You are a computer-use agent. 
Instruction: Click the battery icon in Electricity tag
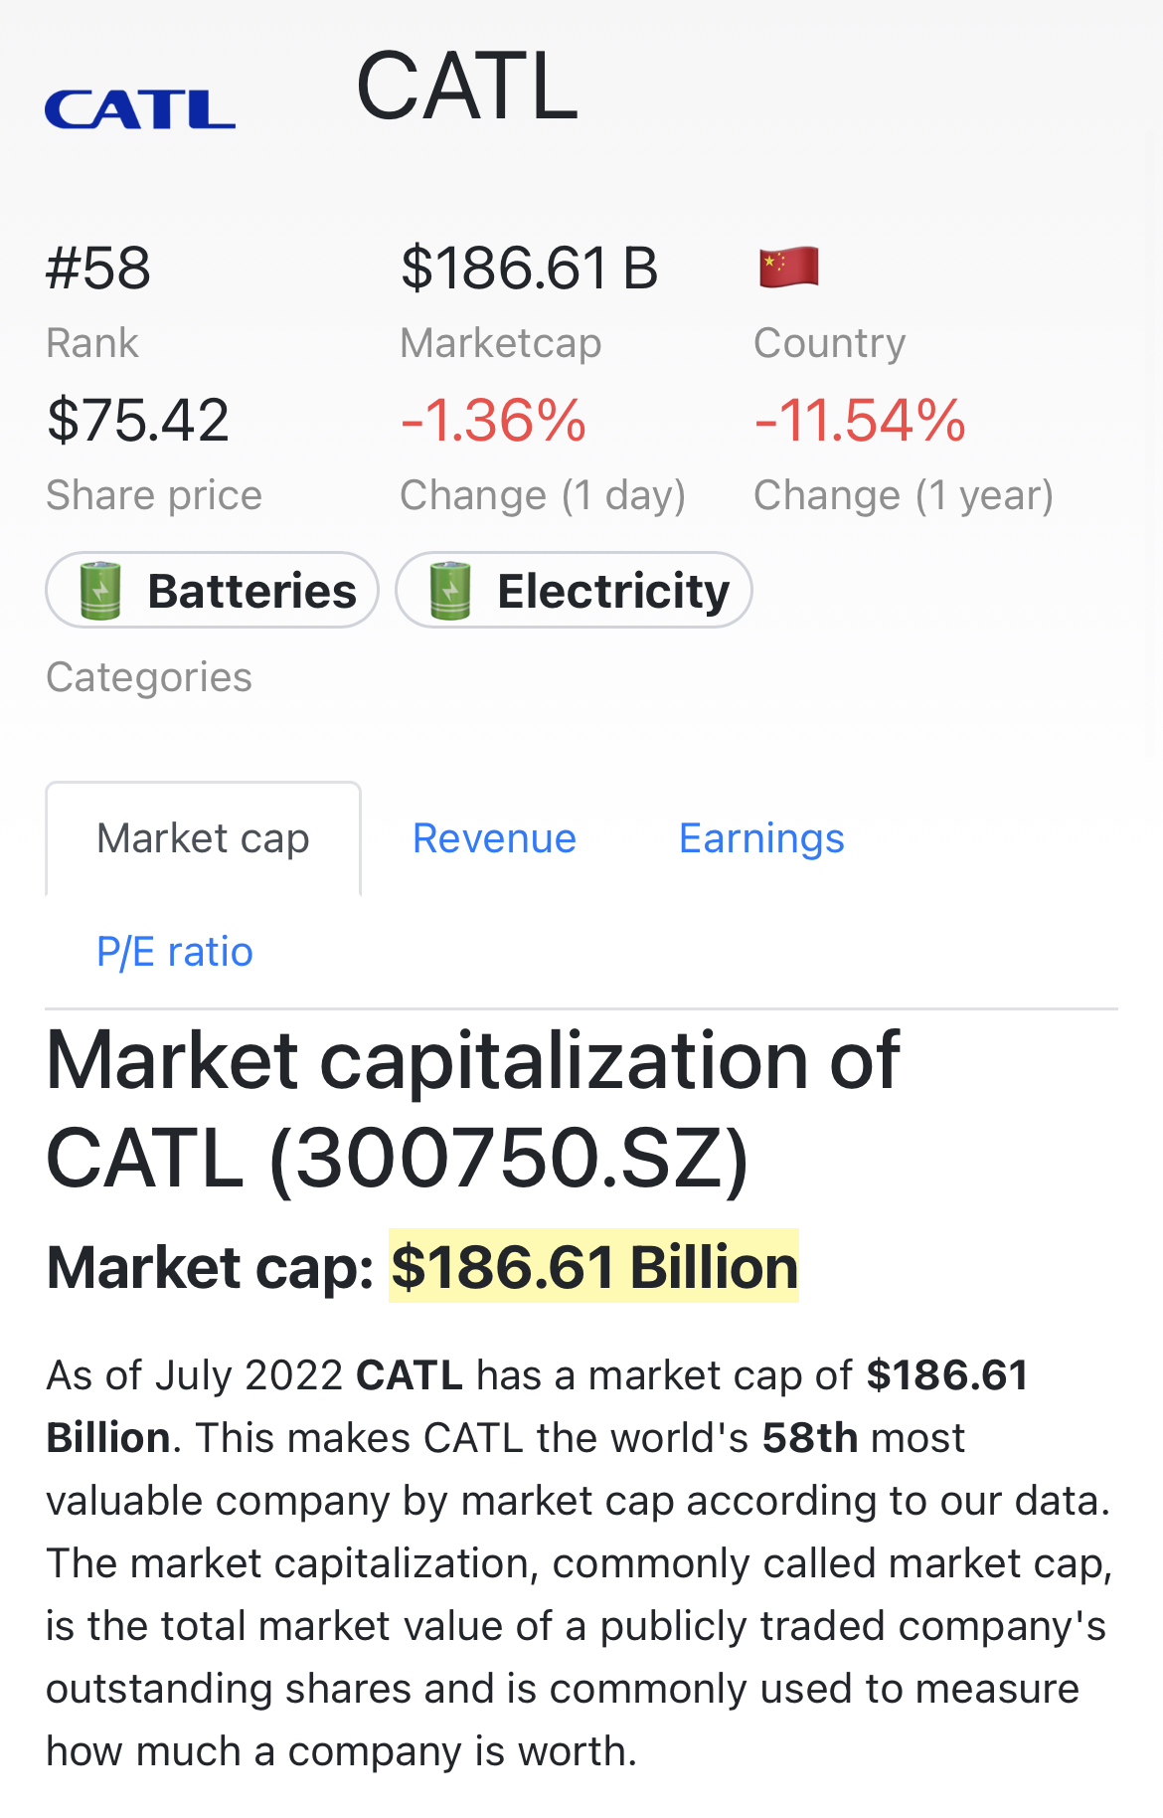coord(450,591)
